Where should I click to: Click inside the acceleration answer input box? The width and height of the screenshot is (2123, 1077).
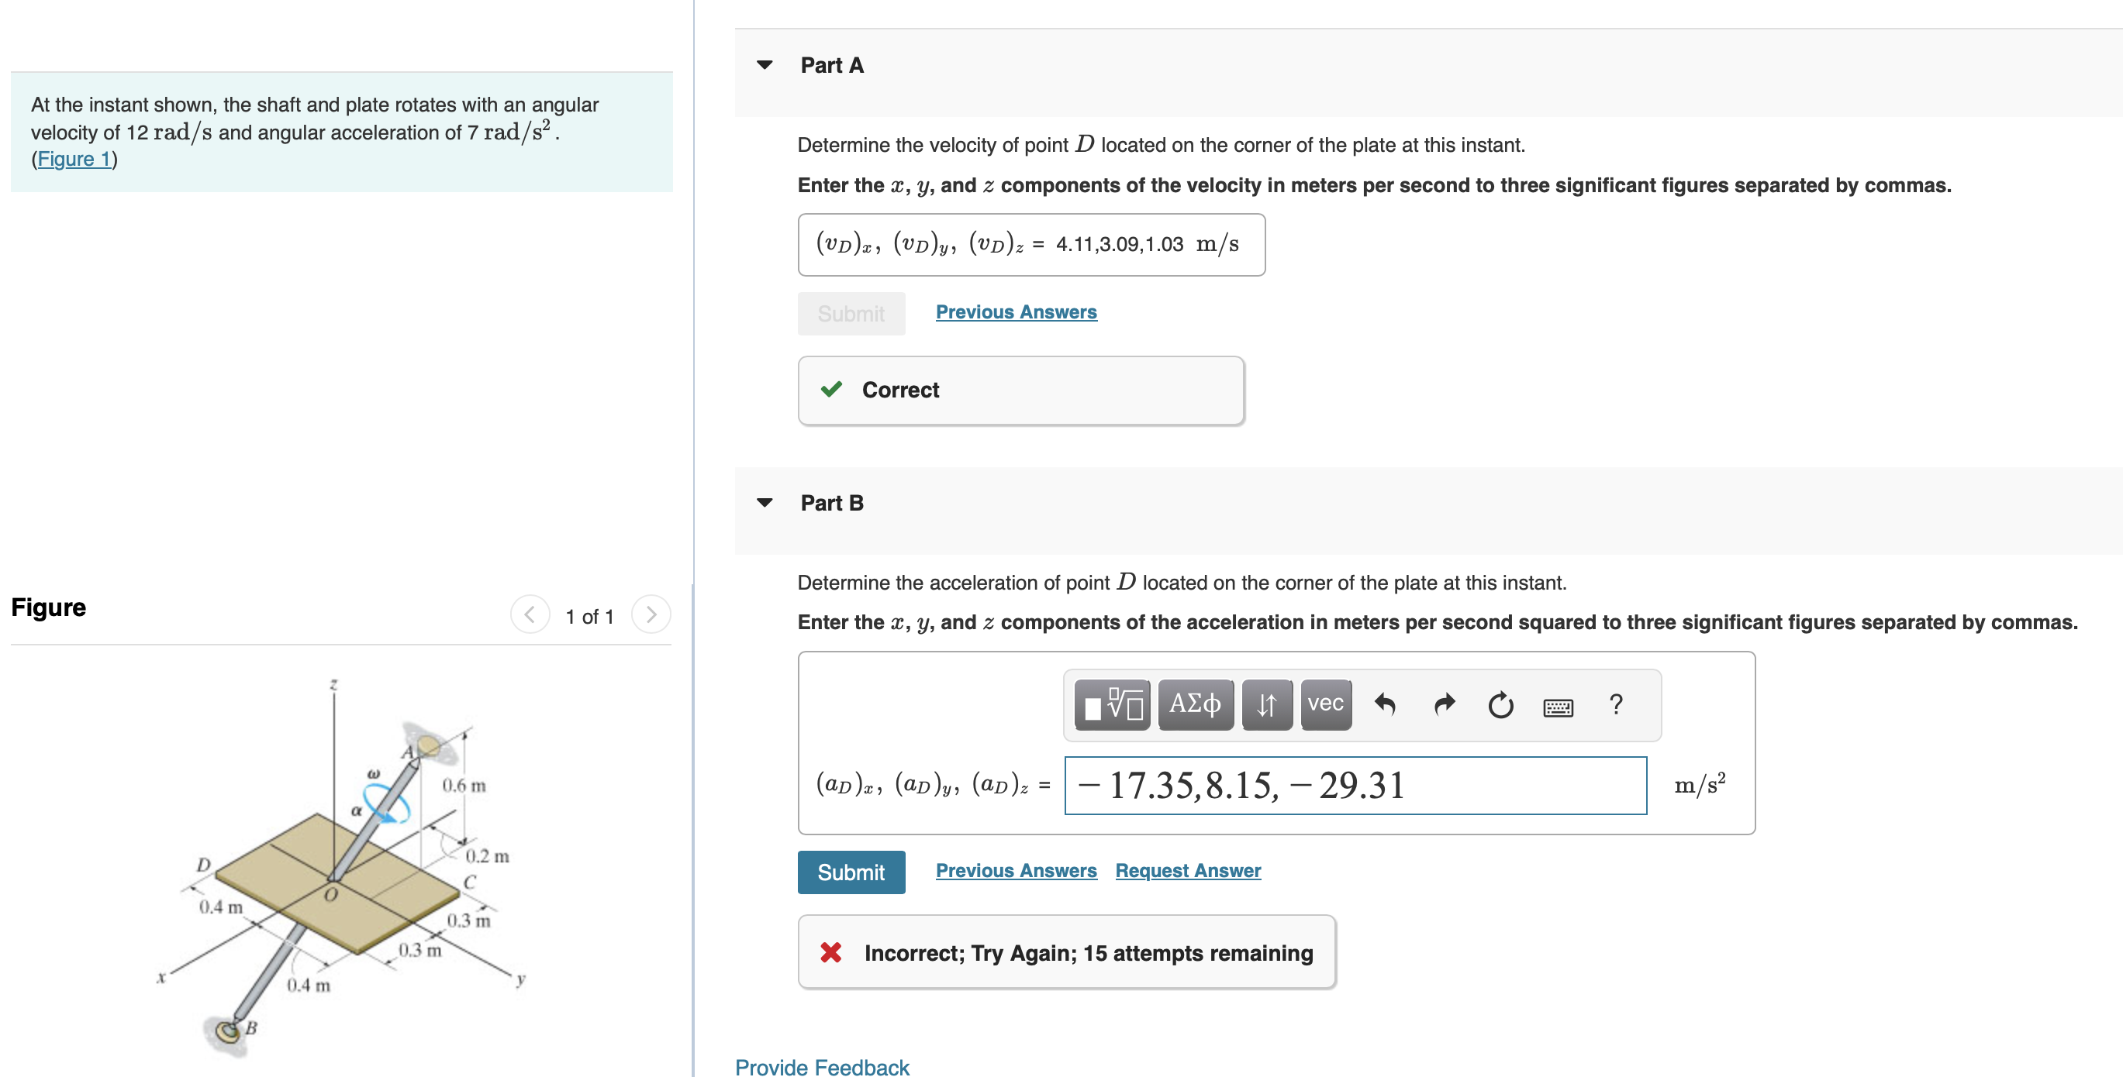pos(1355,785)
